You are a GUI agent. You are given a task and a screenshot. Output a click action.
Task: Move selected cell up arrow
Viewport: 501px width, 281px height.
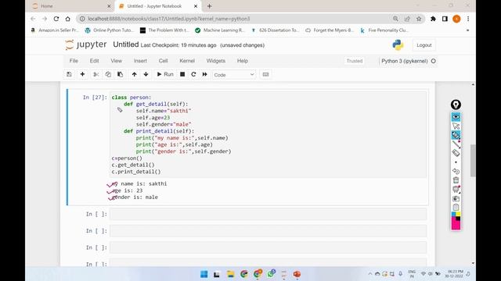pos(134,74)
